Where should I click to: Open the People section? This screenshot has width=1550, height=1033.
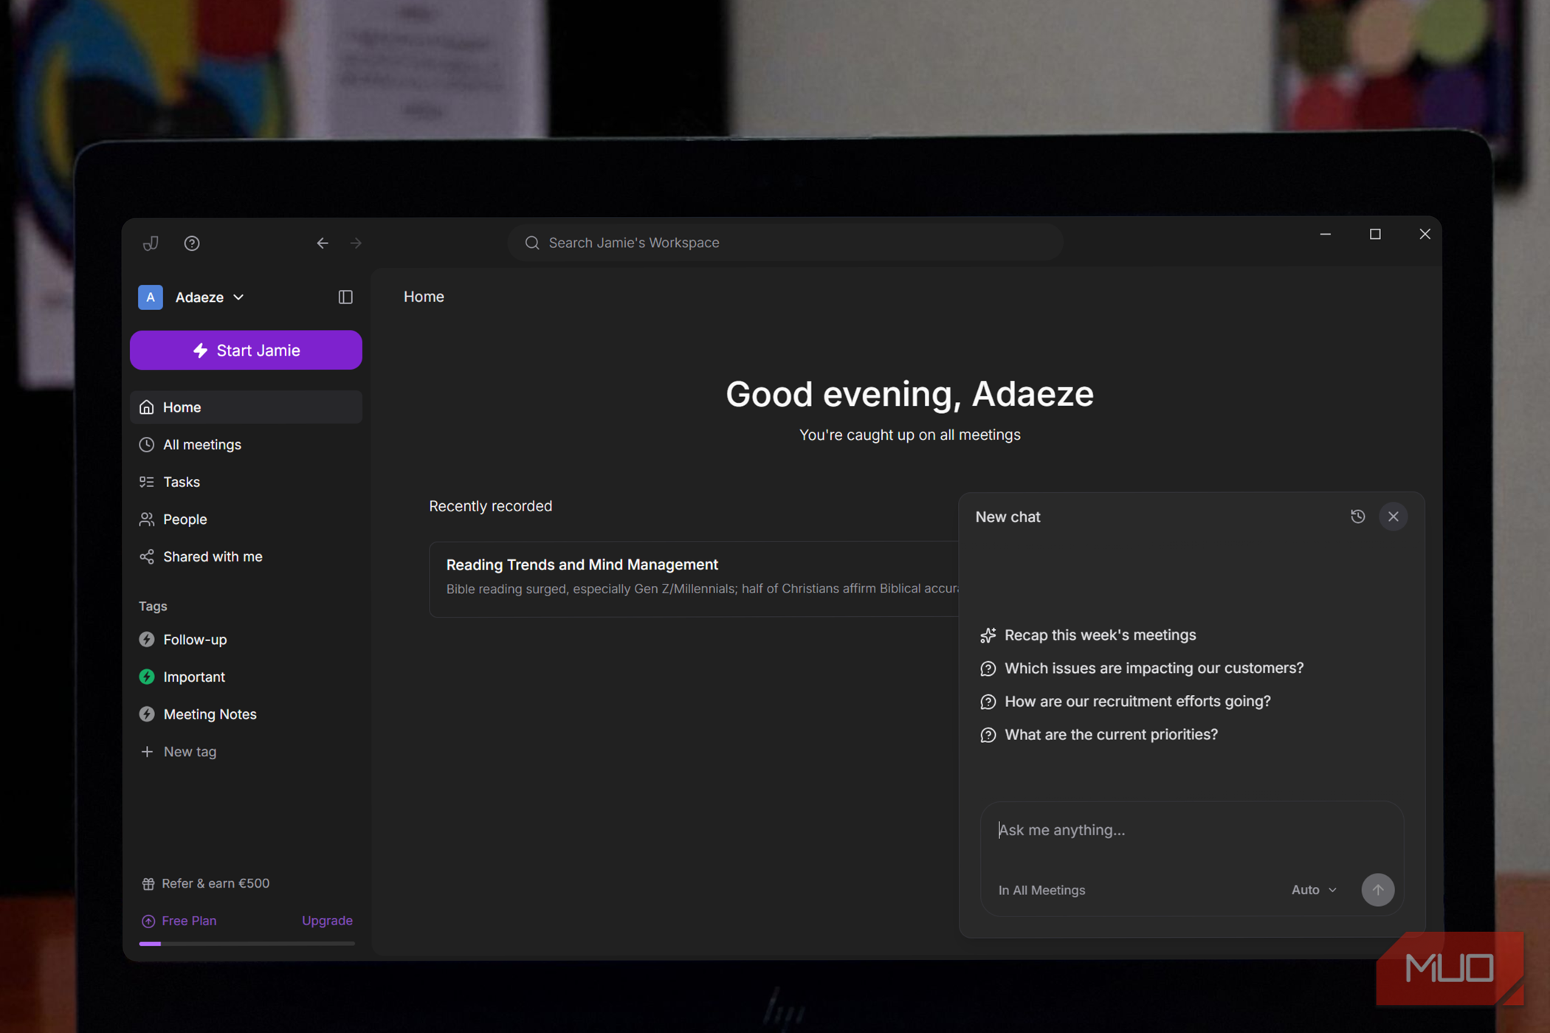click(185, 519)
